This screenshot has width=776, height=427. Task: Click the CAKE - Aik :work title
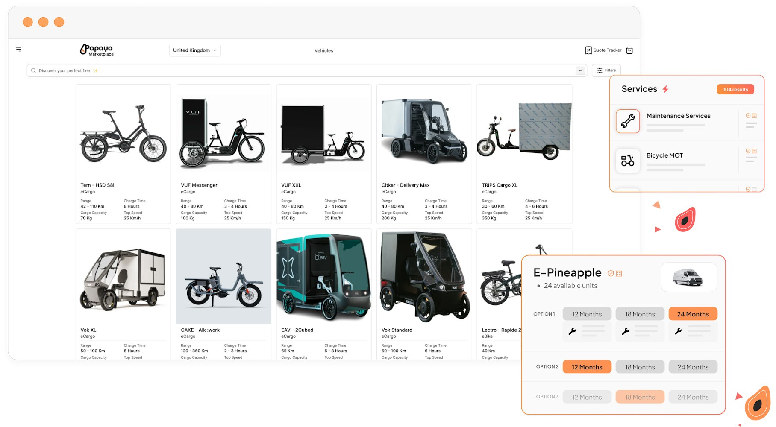pyautogui.click(x=200, y=330)
